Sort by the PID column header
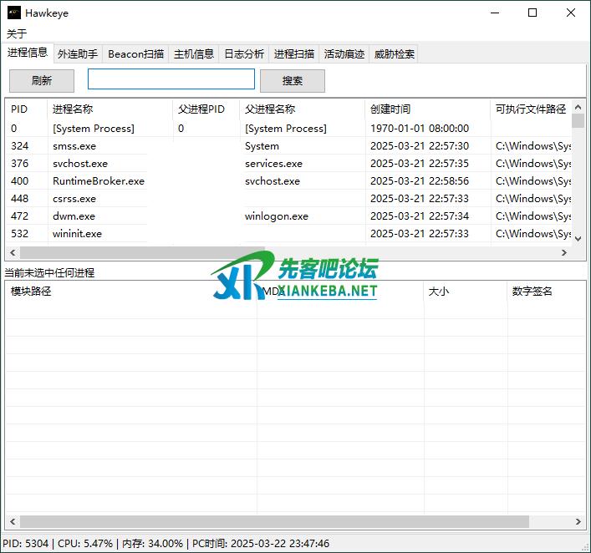Screen dimensions: 591x553 coord(19,109)
